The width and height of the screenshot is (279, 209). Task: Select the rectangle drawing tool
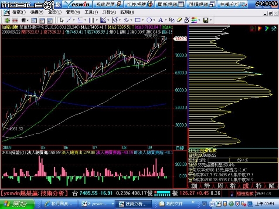(x=138, y=20)
